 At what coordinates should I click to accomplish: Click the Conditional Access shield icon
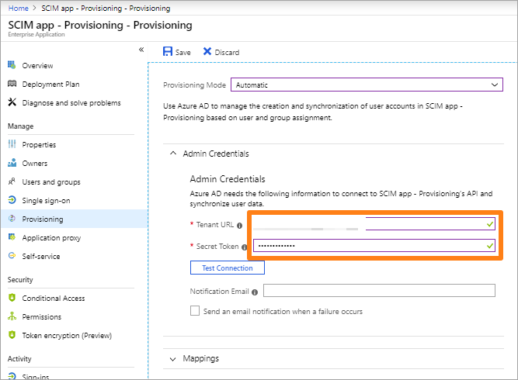coord(12,298)
